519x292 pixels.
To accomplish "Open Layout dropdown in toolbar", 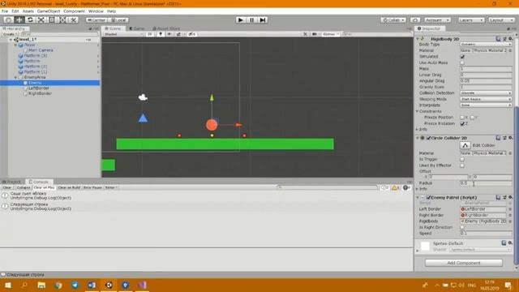I will click(x=501, y=20).
